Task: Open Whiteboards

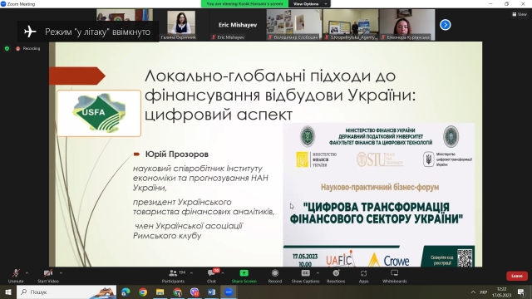Action: pyautogui.click(x=394, y=276)
